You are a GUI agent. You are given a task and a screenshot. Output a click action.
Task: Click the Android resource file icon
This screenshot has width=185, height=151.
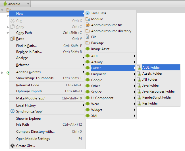pos(88,25)
